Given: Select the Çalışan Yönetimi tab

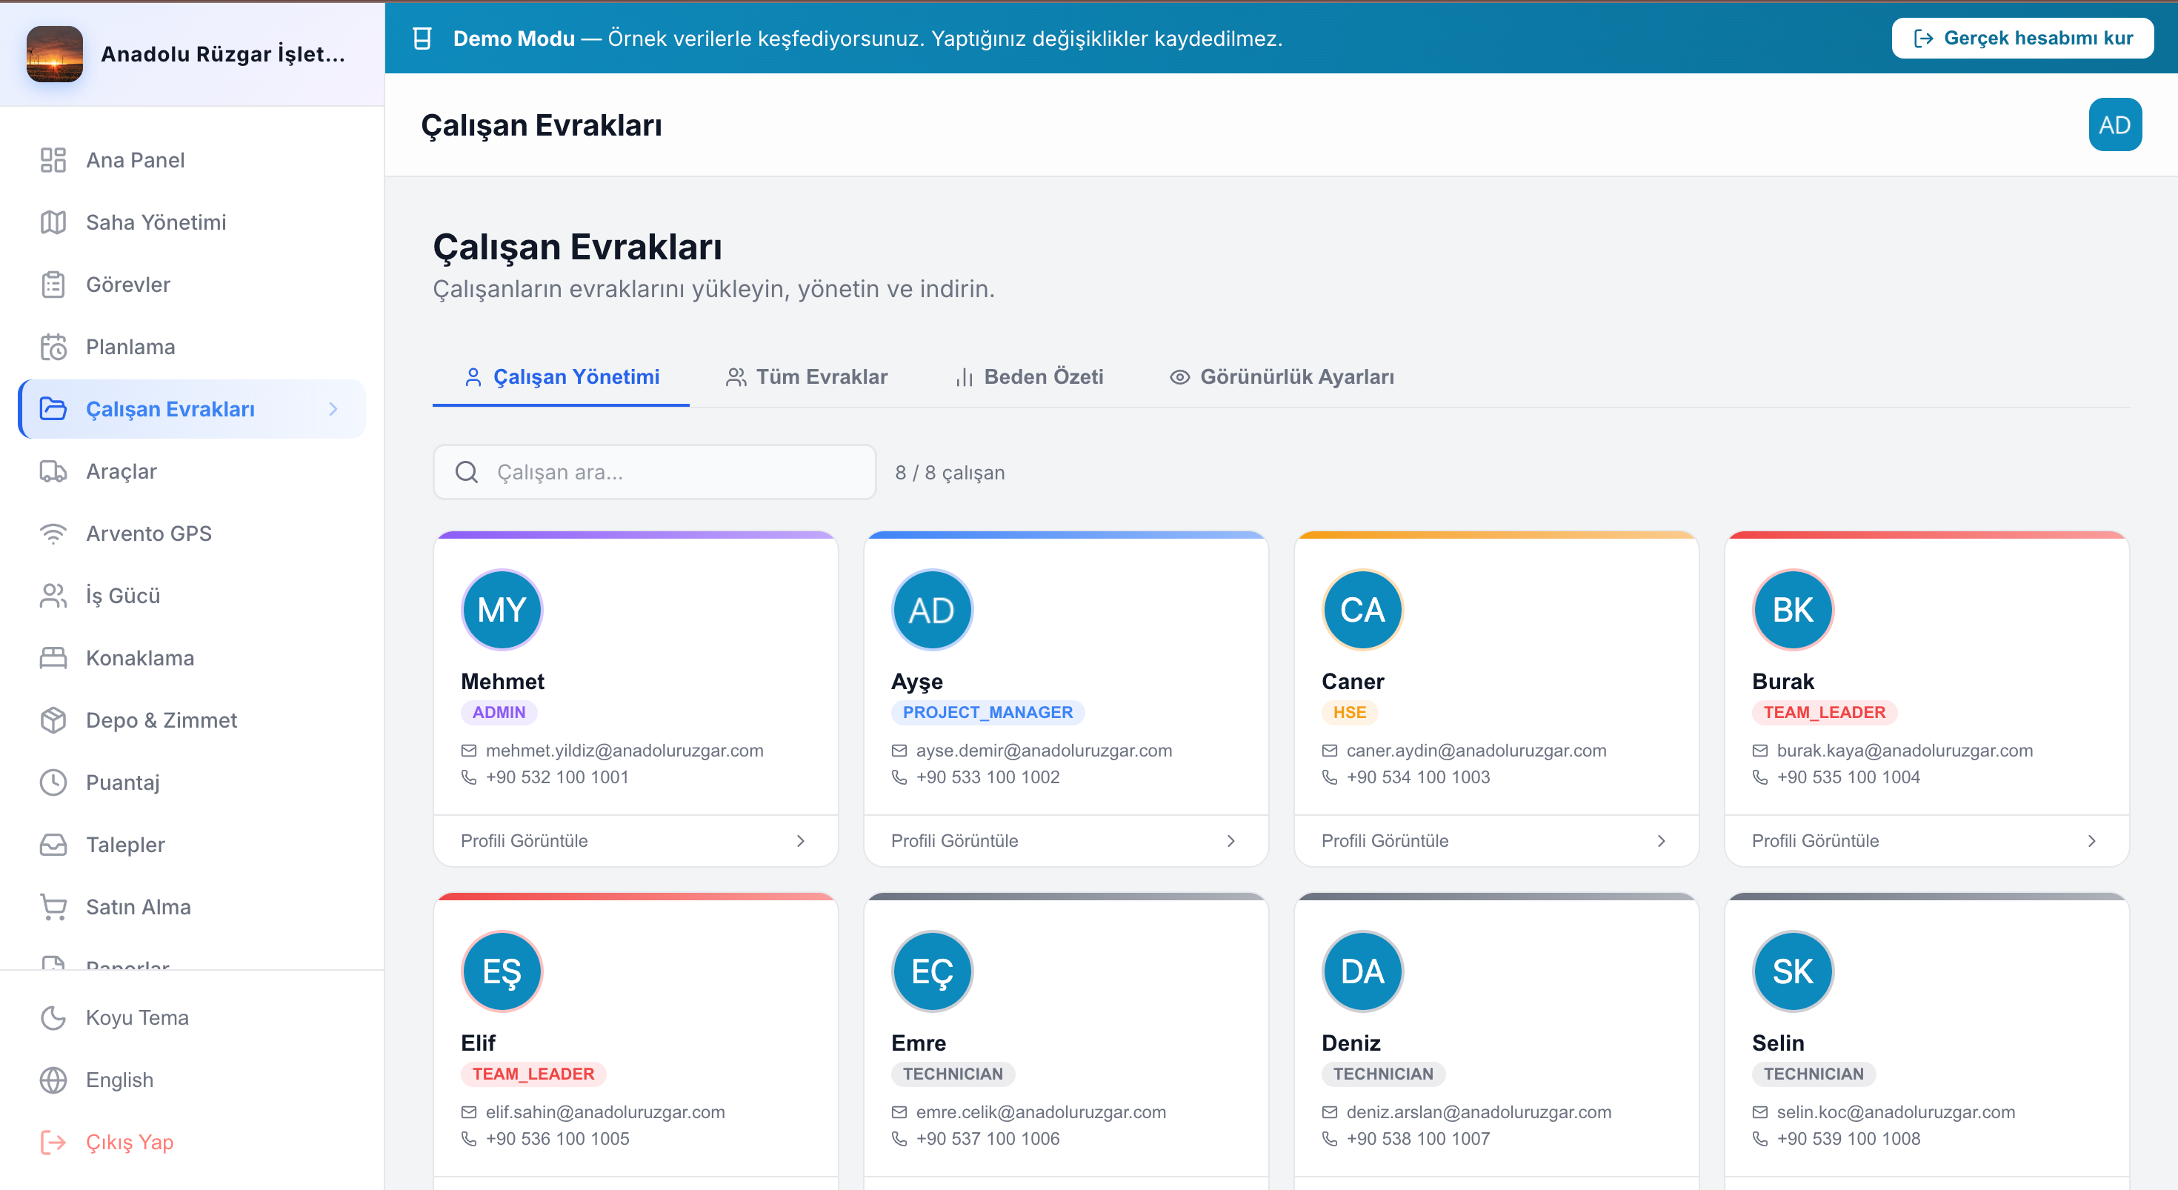Looking at the screenshot, I should tap(562, 377).
